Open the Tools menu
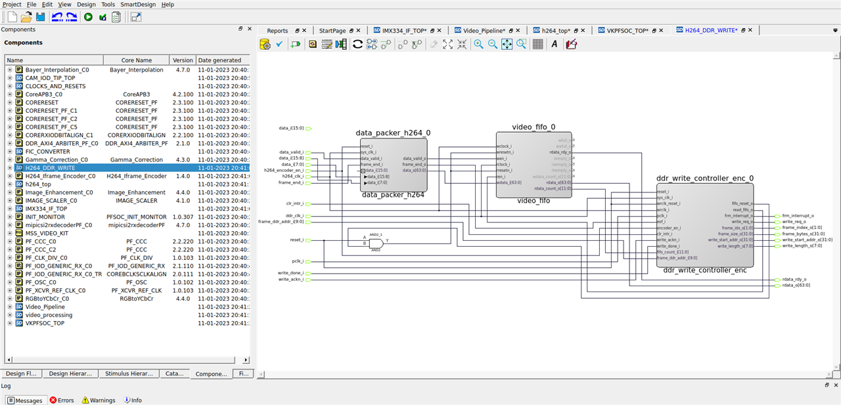Viewport: 841px width, 405px height. pyautogui.click(x=108, y=4)
